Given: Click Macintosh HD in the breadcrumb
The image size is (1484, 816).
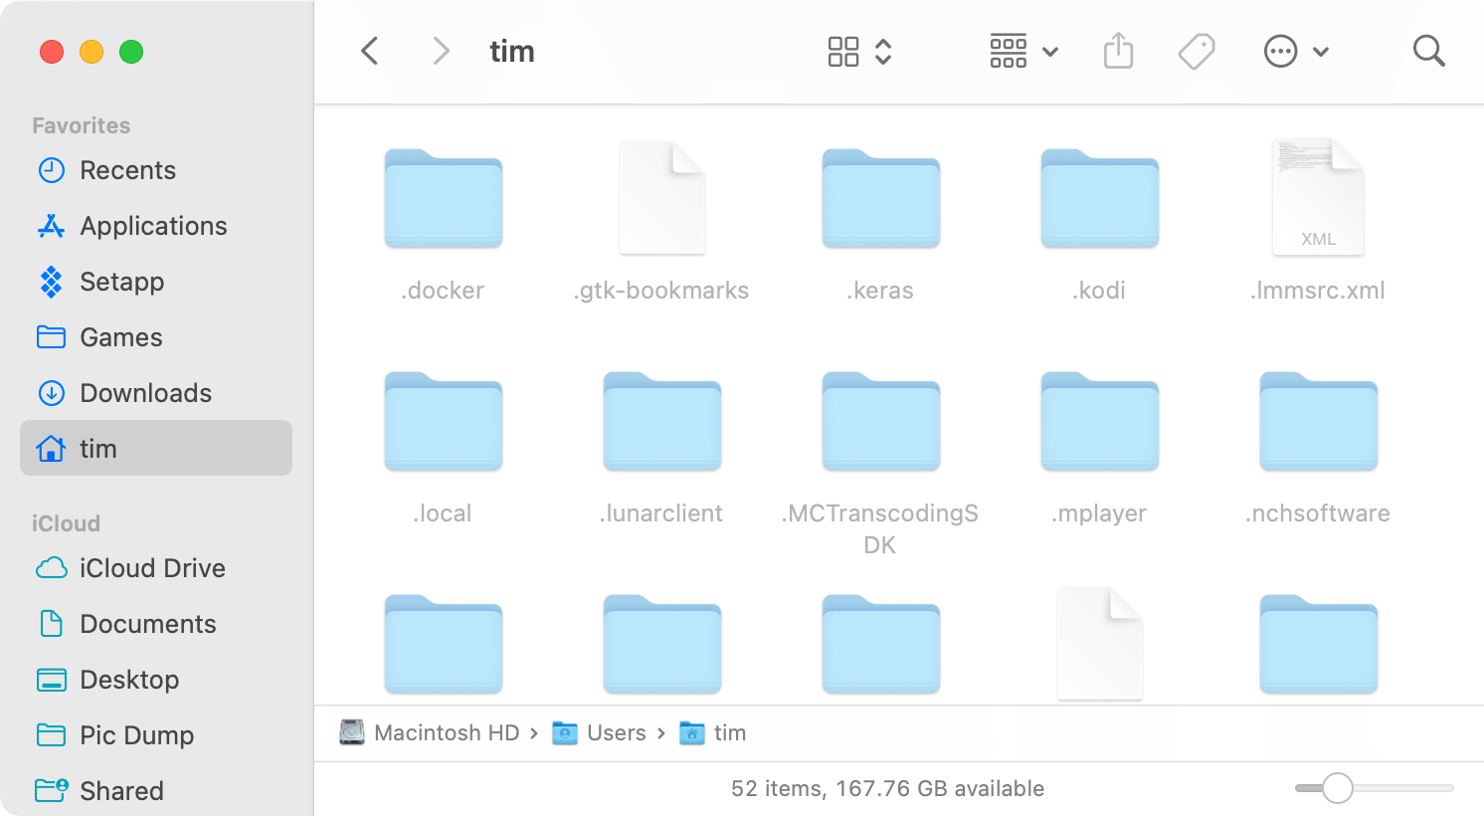Looking at the screenshot, I should point(446,732).
